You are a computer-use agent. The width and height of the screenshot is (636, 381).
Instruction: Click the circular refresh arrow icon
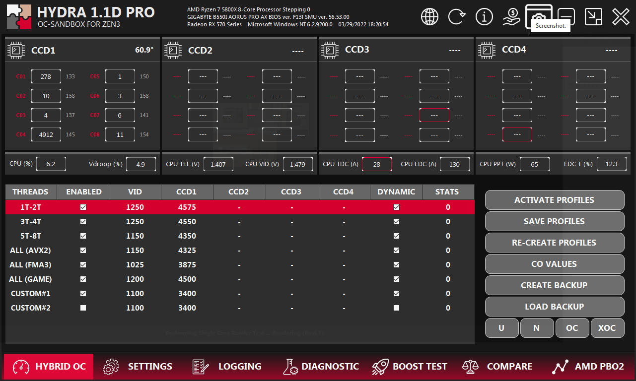[x=456, y=16]
